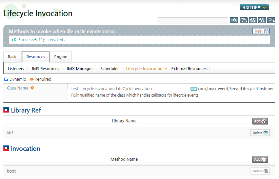Open External Resources submenu

point(189,69)
